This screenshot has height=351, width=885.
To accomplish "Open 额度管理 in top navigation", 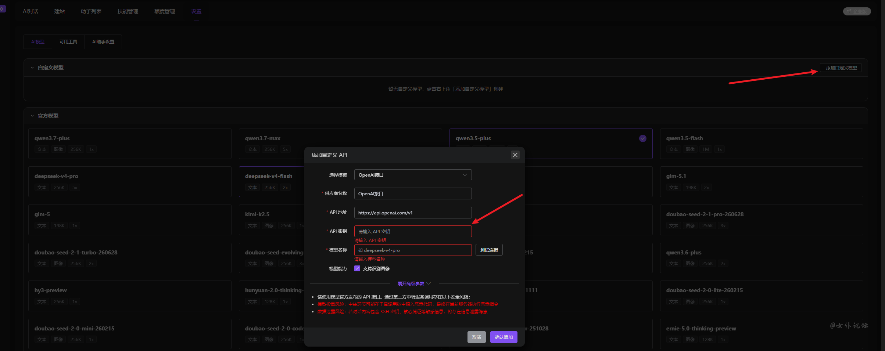I will tap(165, 11).
